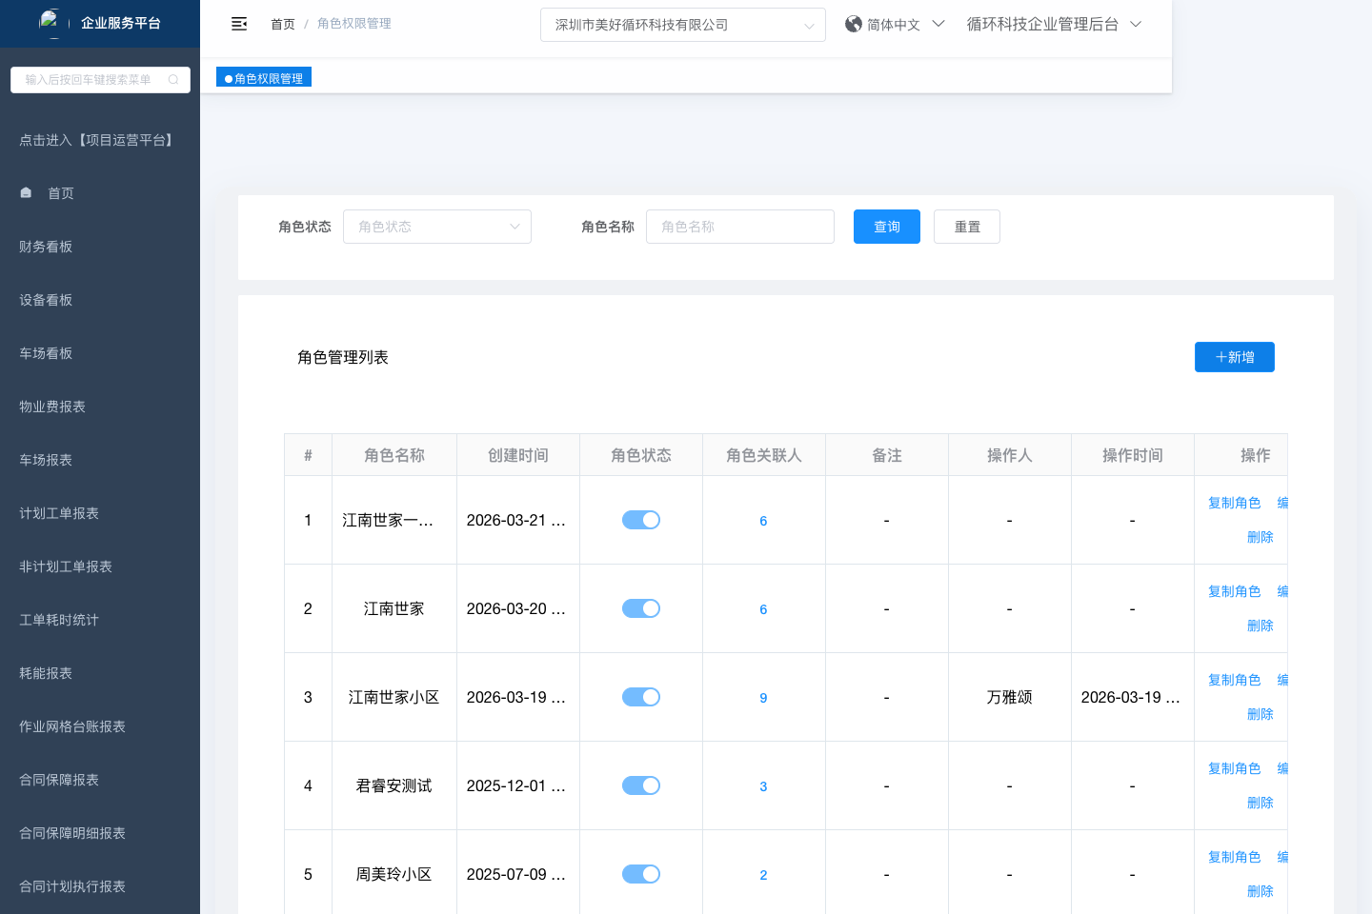
Task: Open the 角色状态 filter dropdown
Action: 437,227
